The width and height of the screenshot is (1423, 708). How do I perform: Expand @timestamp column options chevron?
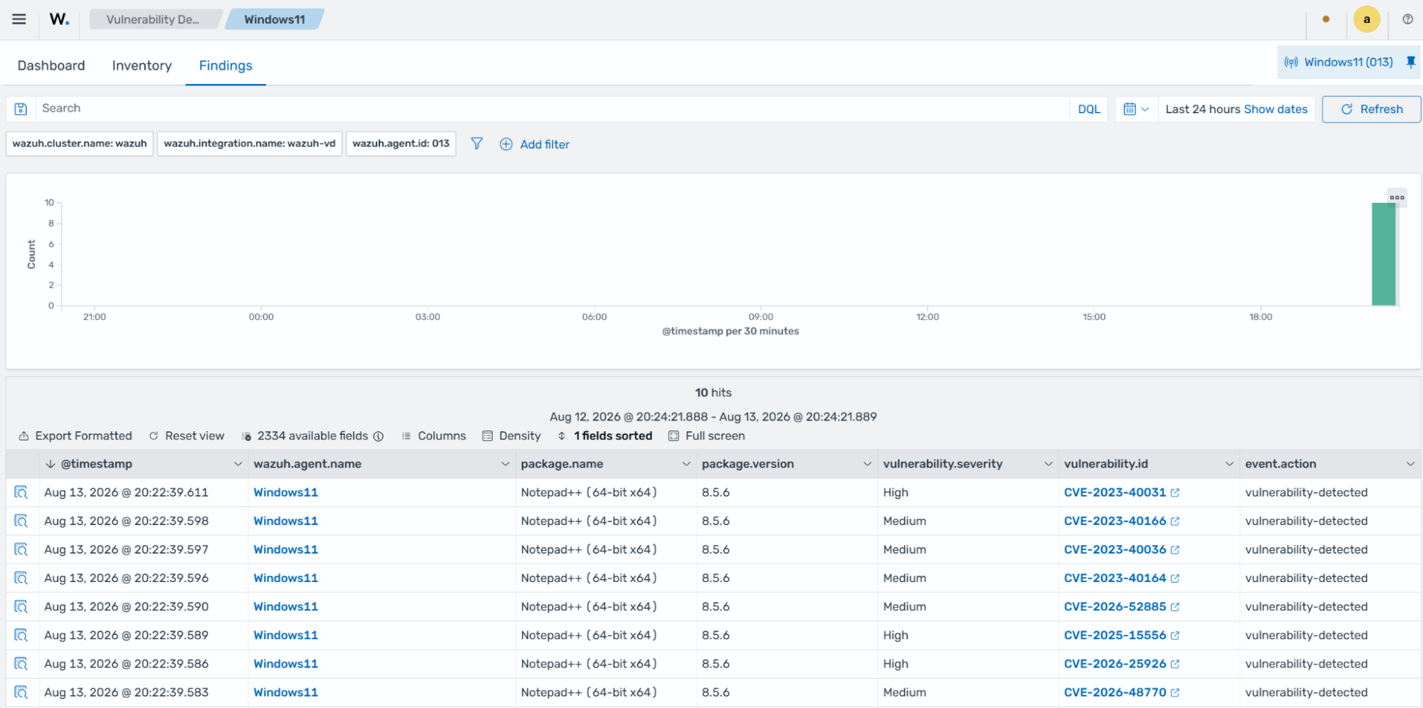coord(238,464)
